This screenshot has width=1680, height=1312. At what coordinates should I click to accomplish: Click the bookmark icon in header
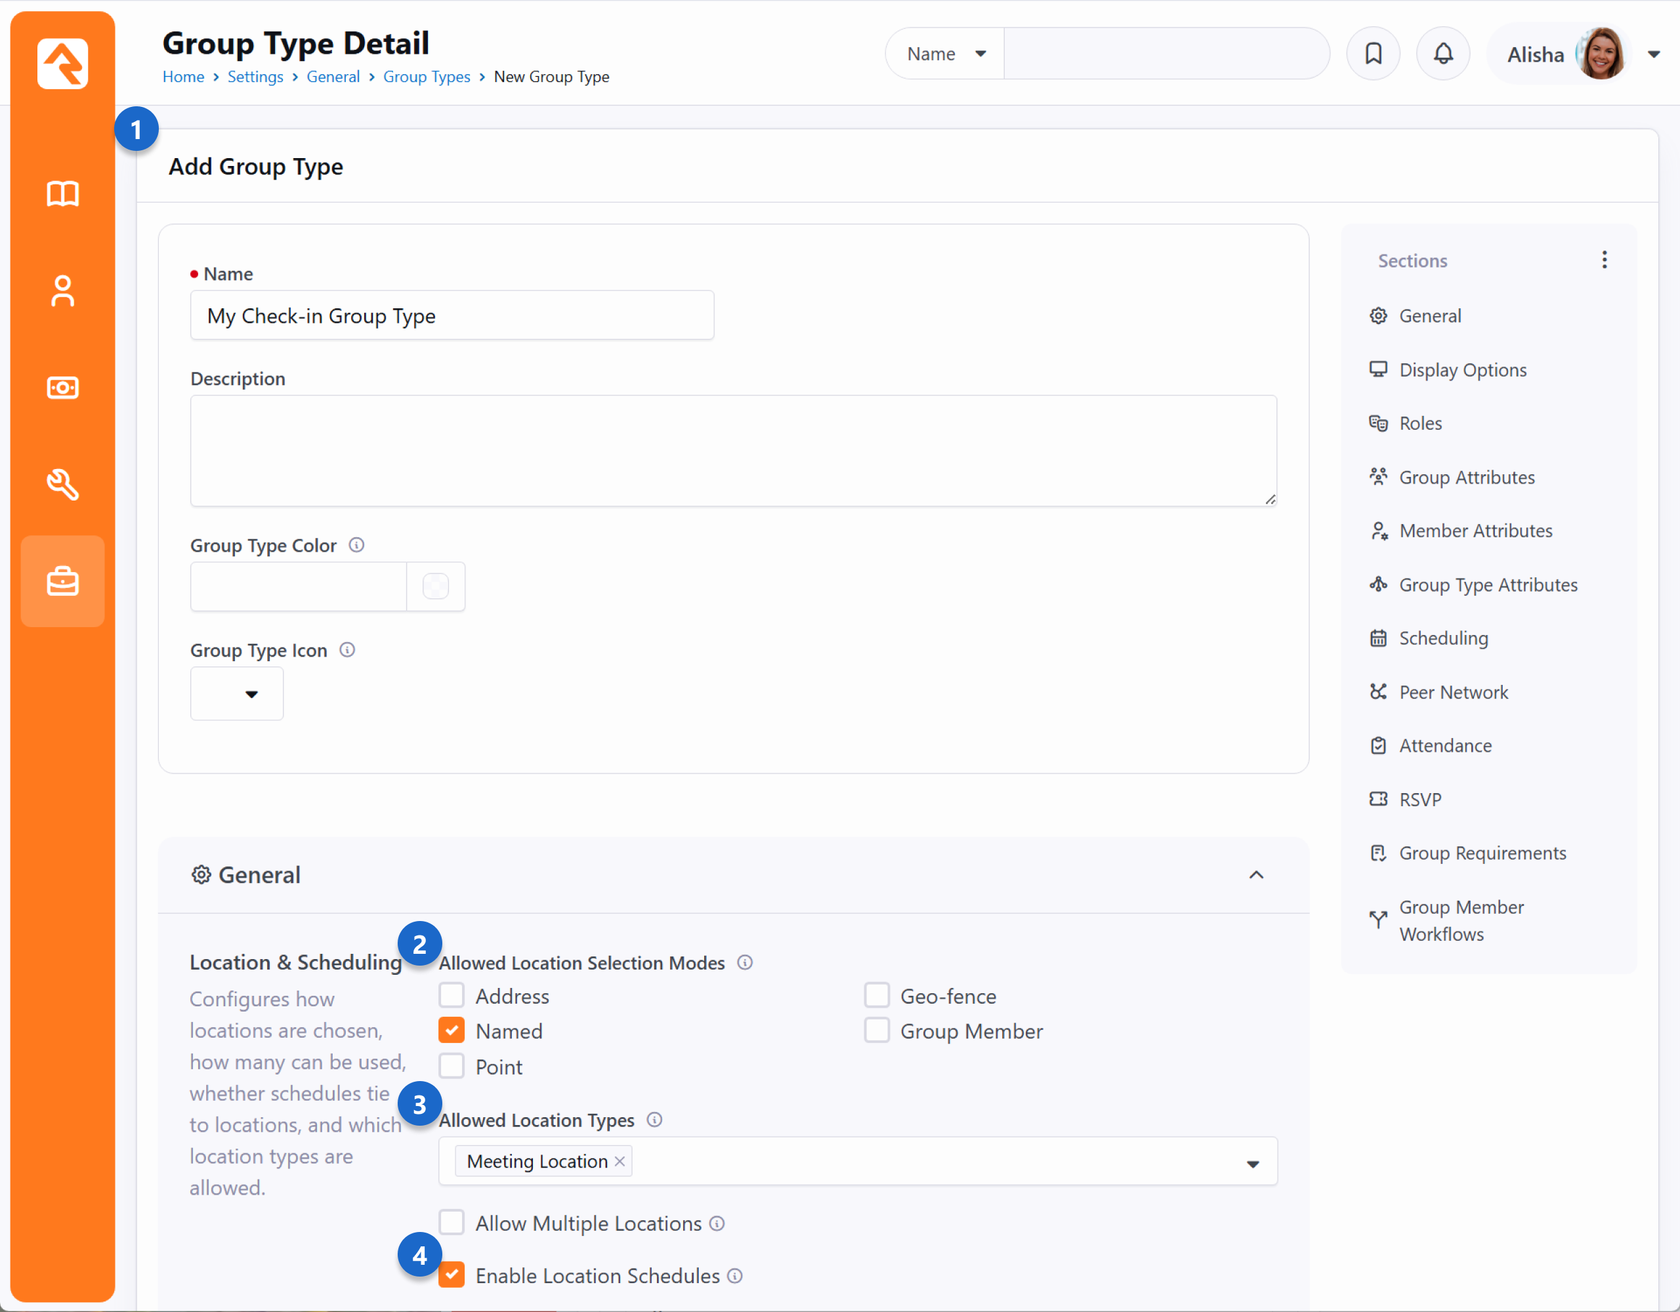click(1372, 54)
